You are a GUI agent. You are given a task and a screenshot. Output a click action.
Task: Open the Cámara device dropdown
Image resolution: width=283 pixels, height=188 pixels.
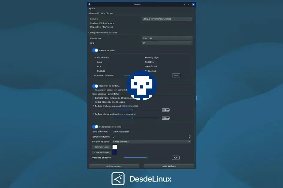point(167,19)
